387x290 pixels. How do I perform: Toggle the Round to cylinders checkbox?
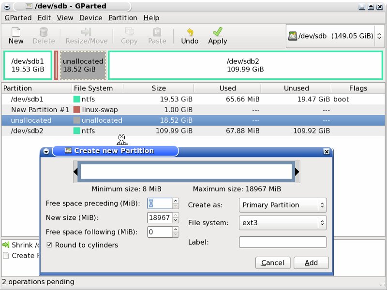tap(49, 245)
